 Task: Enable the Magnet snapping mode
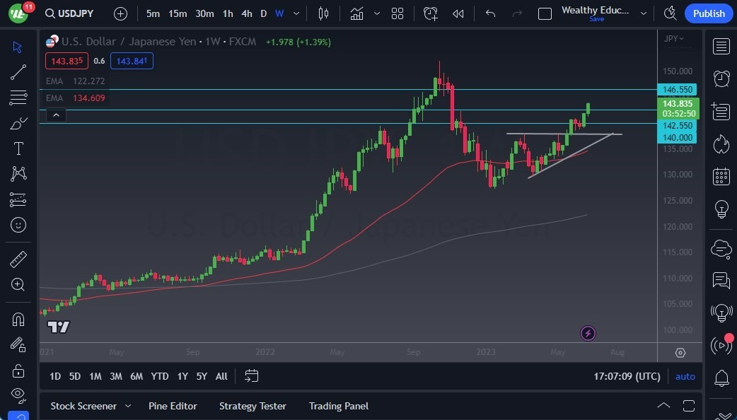pos(18,320)
